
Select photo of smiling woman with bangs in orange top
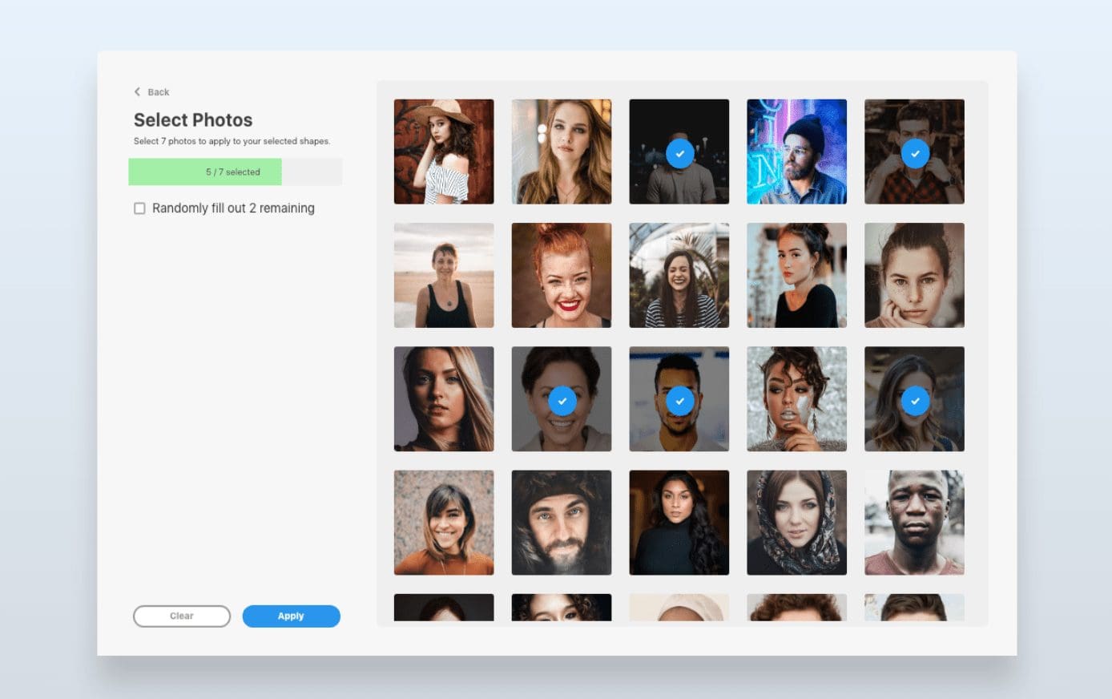(444, 523)
